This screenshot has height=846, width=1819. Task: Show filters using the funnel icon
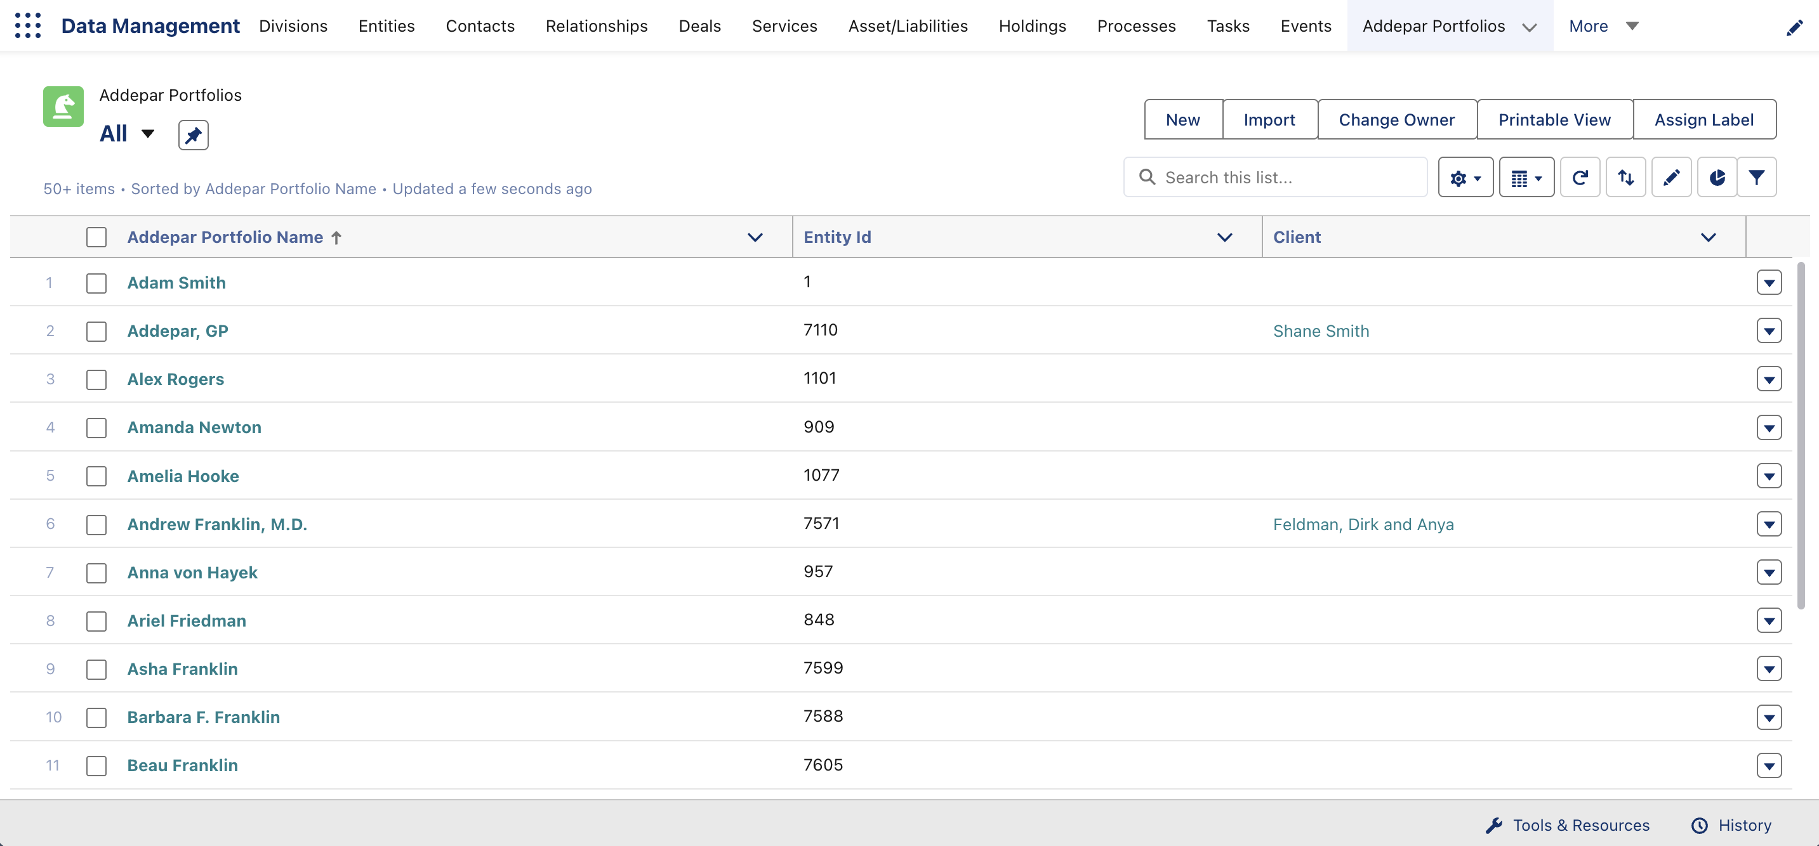coord(1756,178)
